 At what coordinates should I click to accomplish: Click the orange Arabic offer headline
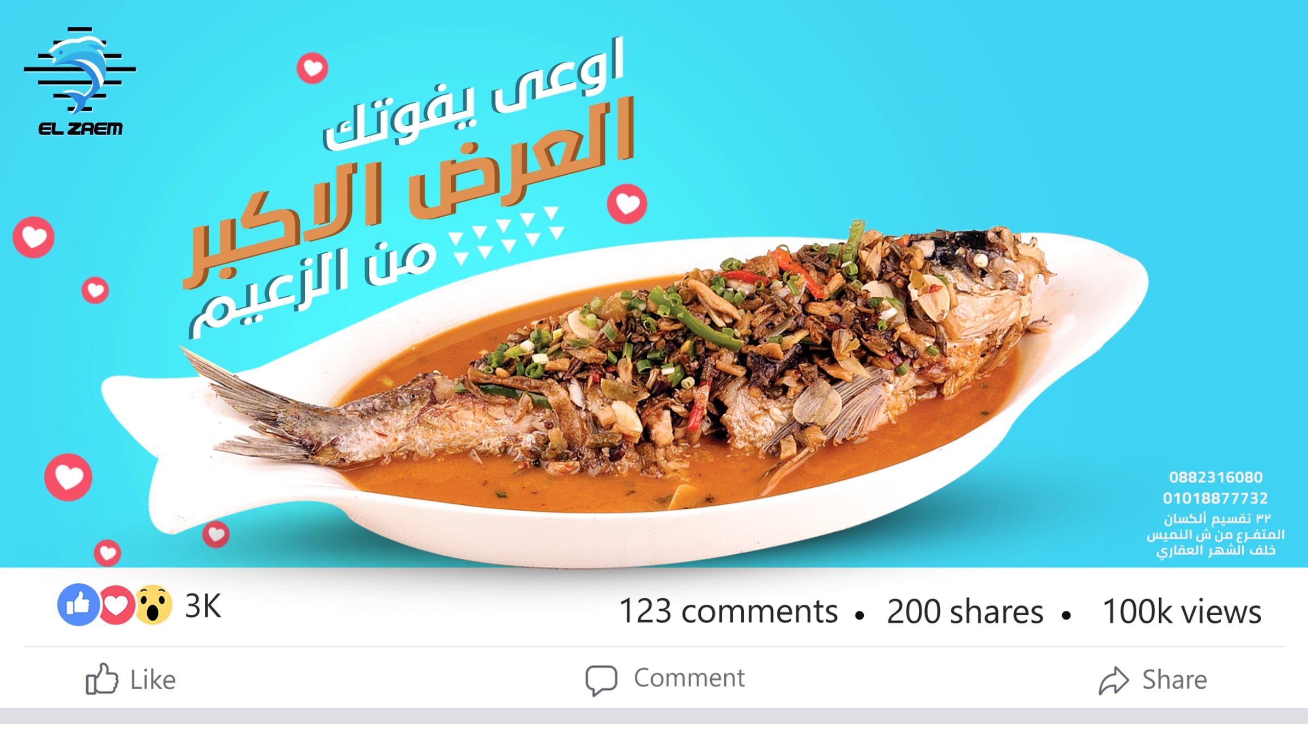[x=409, y=193]
